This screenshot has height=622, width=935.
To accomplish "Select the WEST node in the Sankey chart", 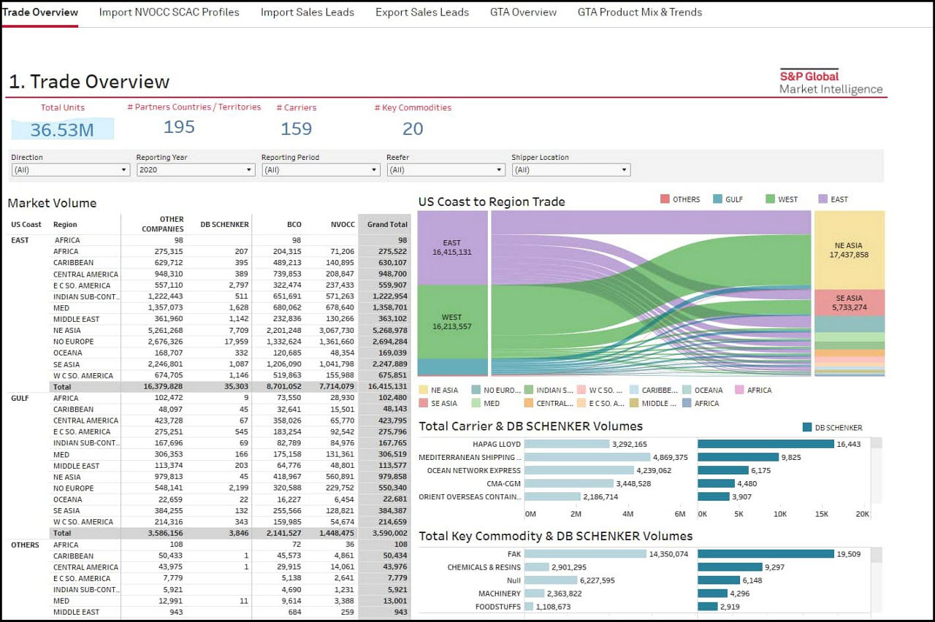I will point(452,322).
